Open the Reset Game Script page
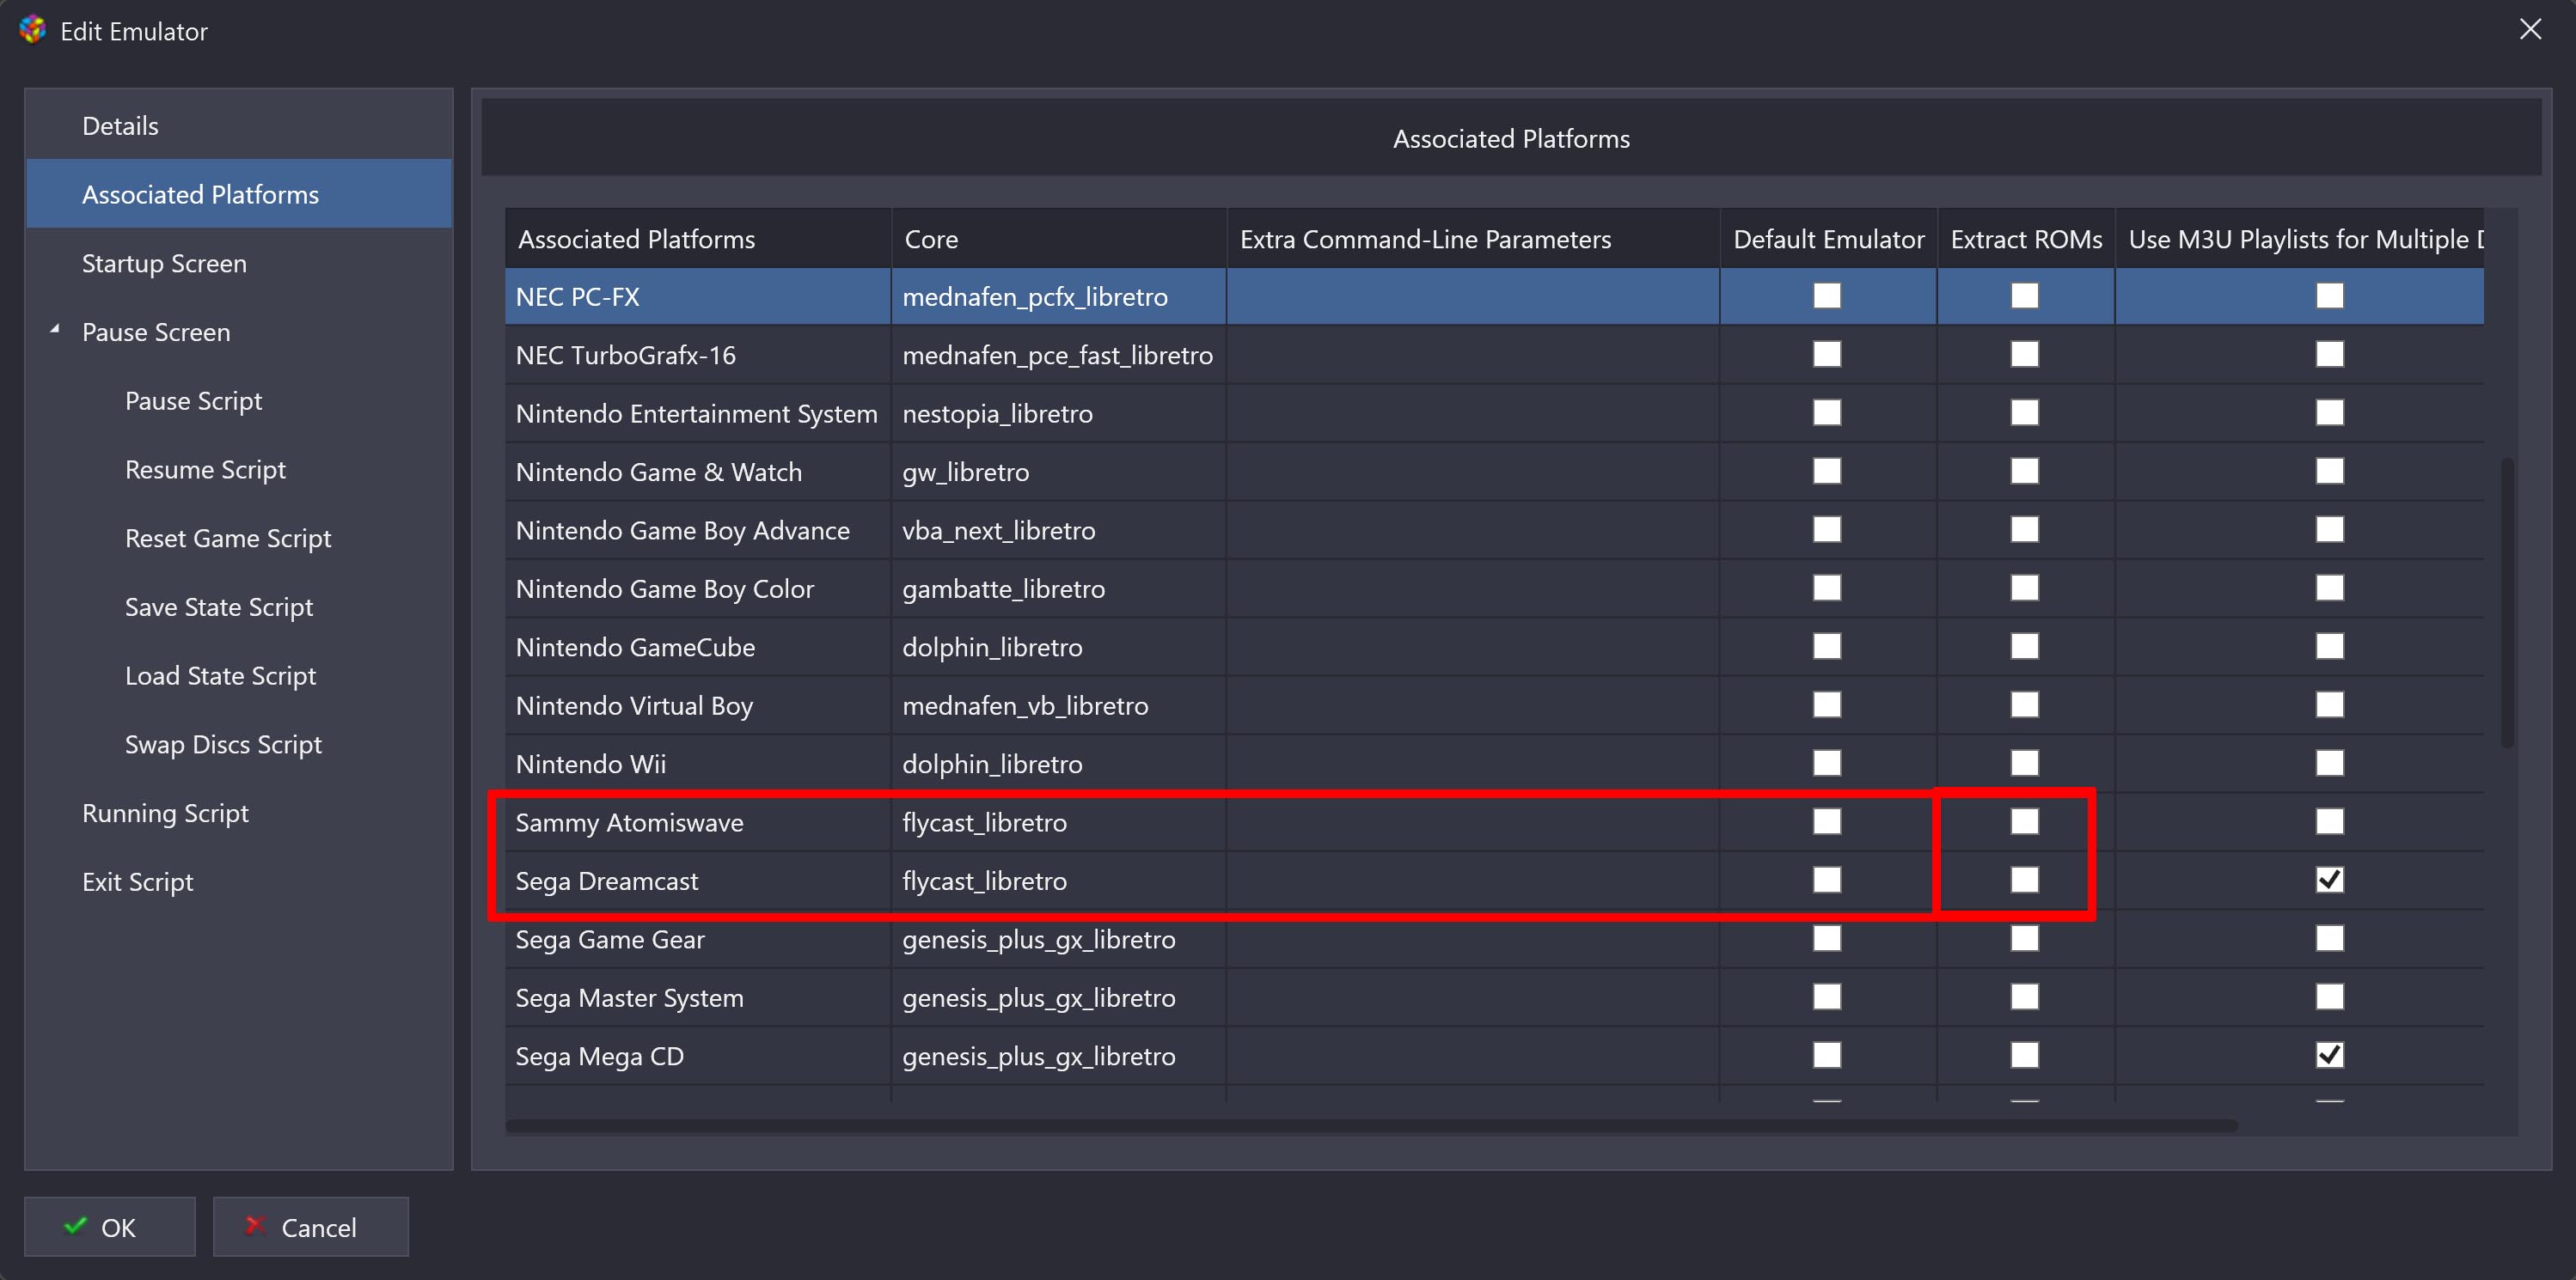The height and width of the screenshot is (1280, 2576). [228, 538]
